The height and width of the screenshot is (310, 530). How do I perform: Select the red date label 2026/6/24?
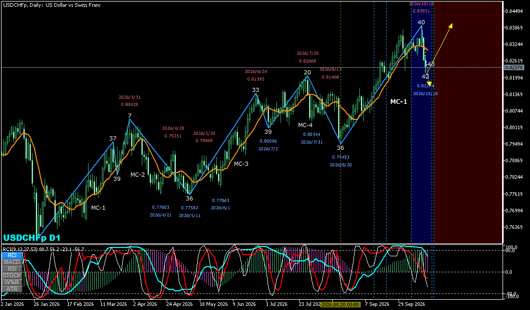pyautogui.click(x=256, y=71)
